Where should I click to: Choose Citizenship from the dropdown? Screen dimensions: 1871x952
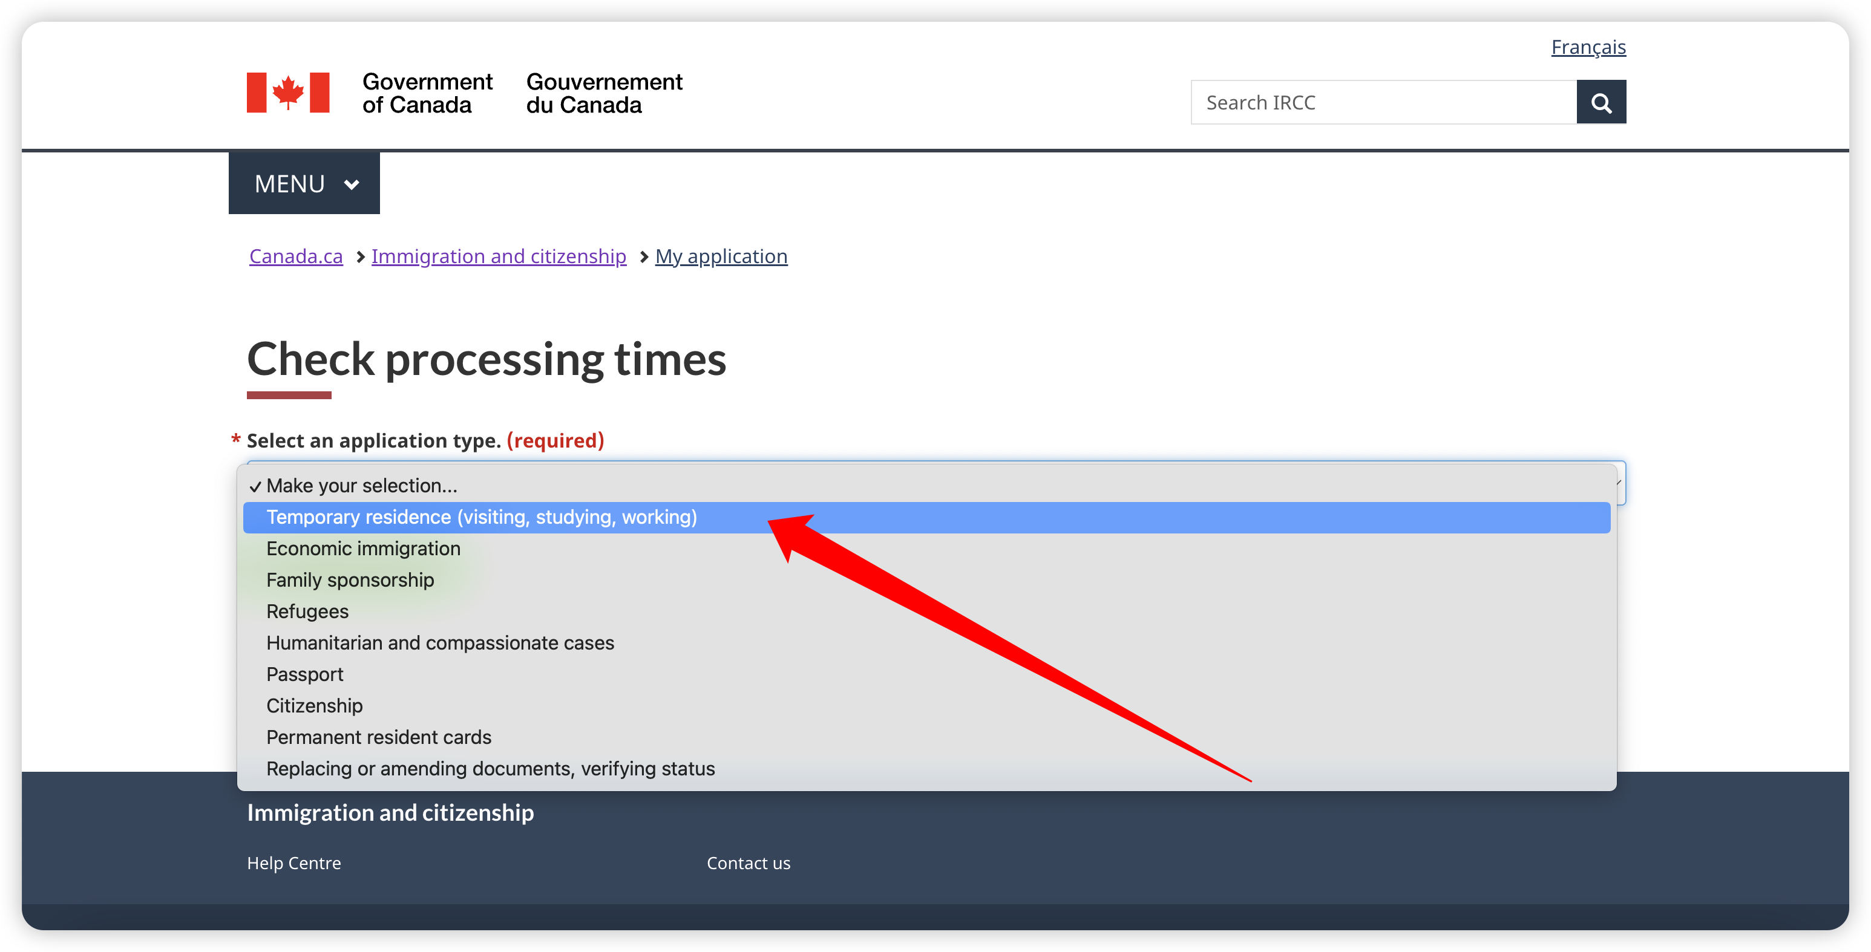927,706
